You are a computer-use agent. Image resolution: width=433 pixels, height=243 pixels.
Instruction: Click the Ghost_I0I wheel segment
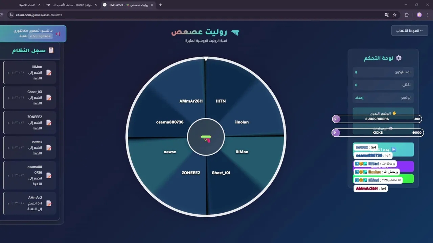pos(221,173)
